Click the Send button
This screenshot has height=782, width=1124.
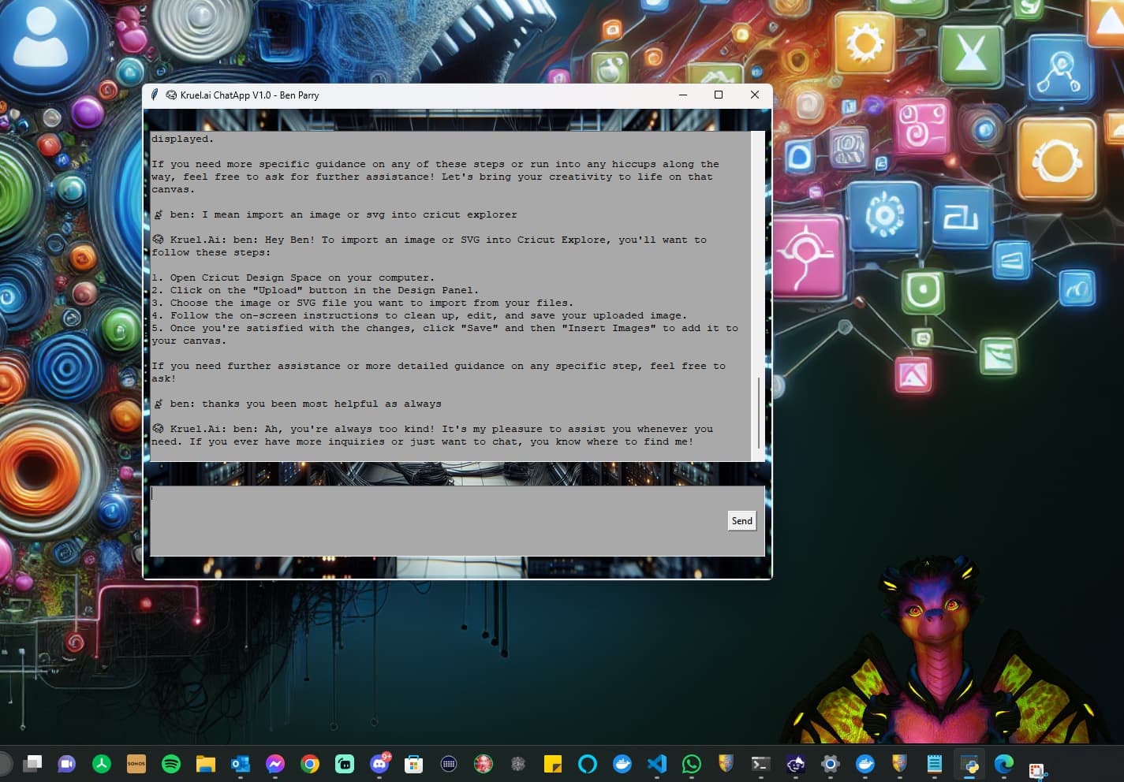[x=741, y=520]
